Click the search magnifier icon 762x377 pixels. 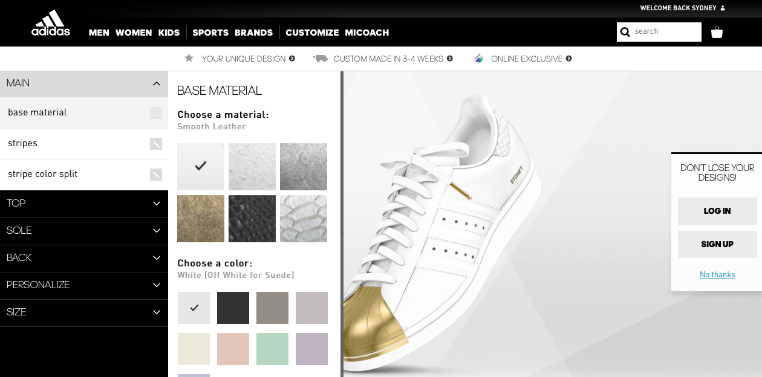tap(625, 32)
